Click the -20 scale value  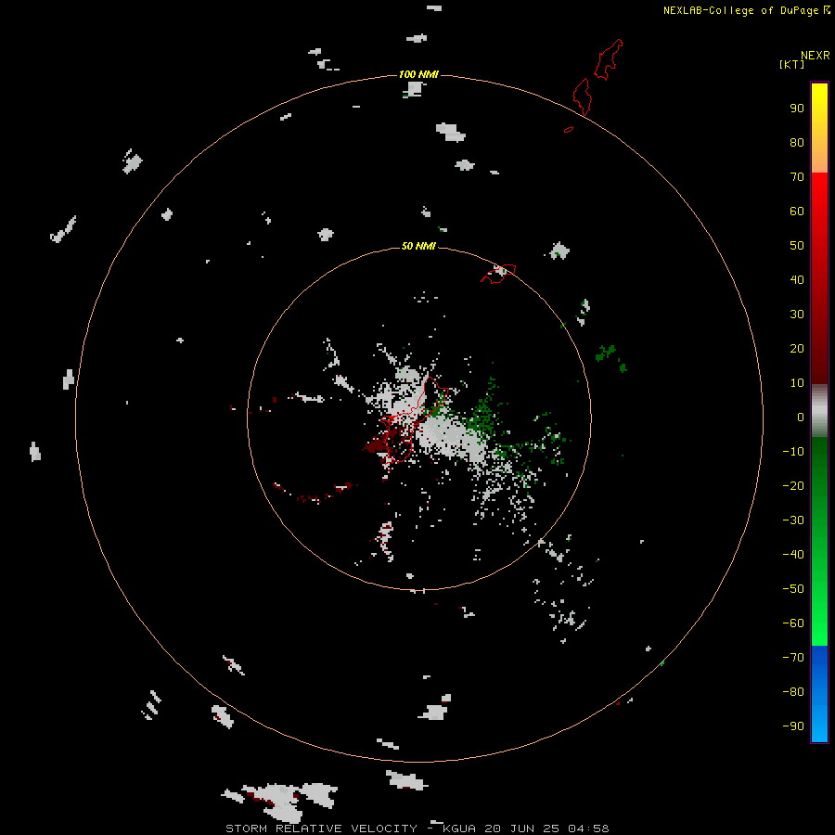click(x=793, y=485)
